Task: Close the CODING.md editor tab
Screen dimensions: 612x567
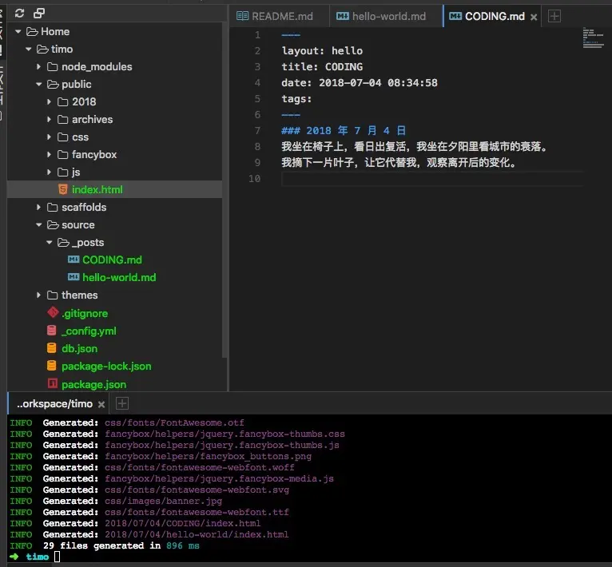Action: click(x=534, y=17)
